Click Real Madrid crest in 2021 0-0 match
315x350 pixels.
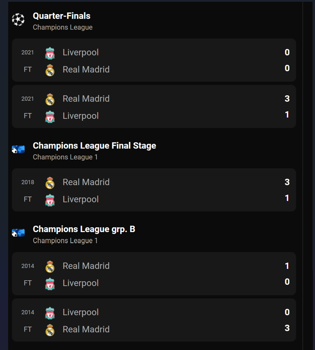(50, 70)
